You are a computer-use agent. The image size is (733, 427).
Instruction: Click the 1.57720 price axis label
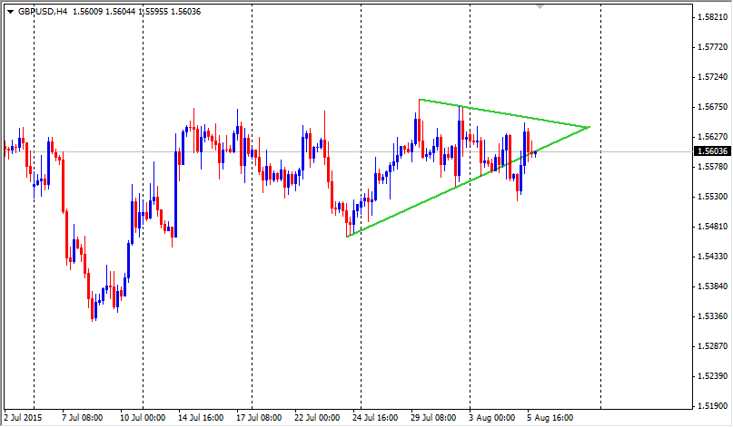click(712, 46)
